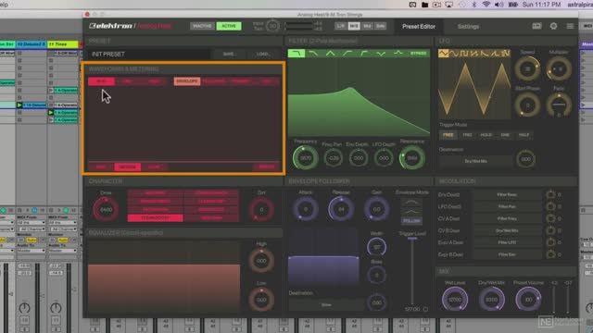Click the Freq Pan knob
Screen dimensions: 593x333
click(333, 158)
